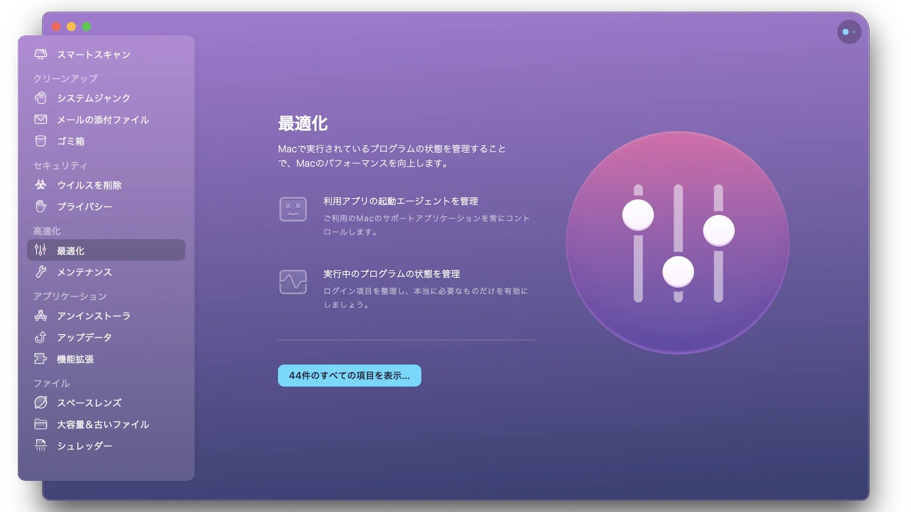The width and height of the screenshot is (911, 512).
Task: Open the アンインストーラ icon
Action: [41, 316]
